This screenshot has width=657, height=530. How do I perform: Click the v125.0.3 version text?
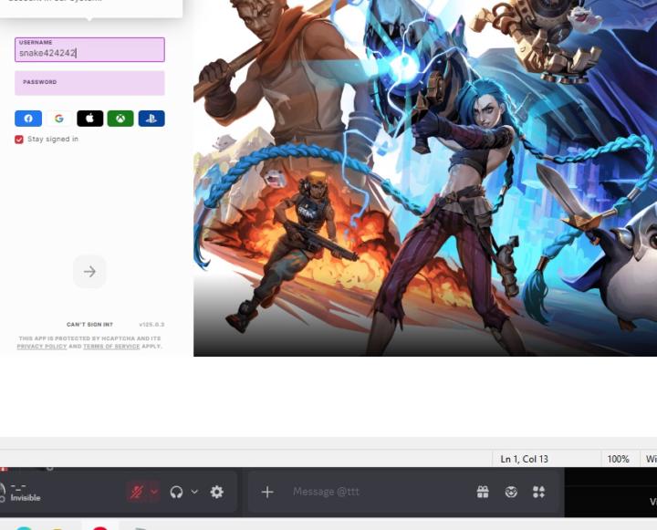151,324
